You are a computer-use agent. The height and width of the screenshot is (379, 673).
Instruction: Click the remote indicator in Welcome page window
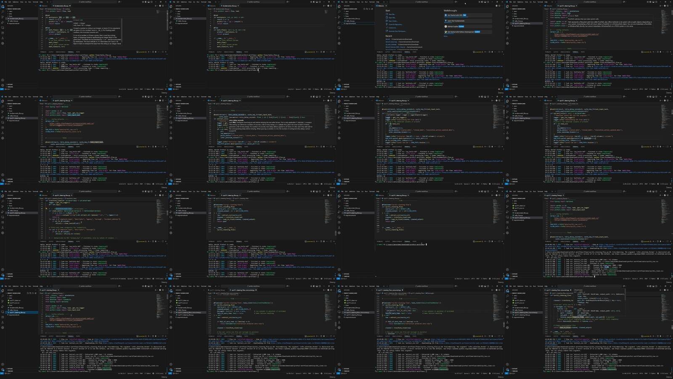click(338, 89)
